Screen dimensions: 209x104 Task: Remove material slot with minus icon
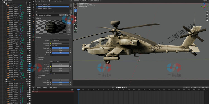click(x=71, y=6)
